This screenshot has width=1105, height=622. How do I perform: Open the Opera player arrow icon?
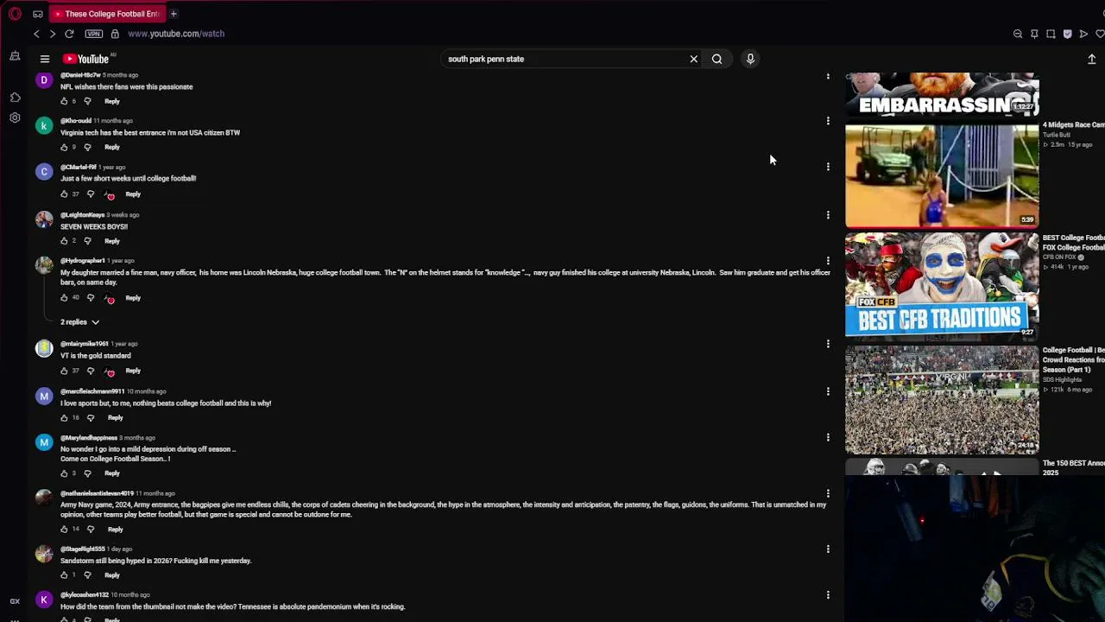pyautogui.click(x=1083, y=34)
